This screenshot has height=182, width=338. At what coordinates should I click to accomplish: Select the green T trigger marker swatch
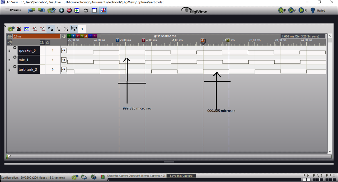(69, 36)
